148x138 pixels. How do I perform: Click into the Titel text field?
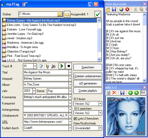point(46,72)
